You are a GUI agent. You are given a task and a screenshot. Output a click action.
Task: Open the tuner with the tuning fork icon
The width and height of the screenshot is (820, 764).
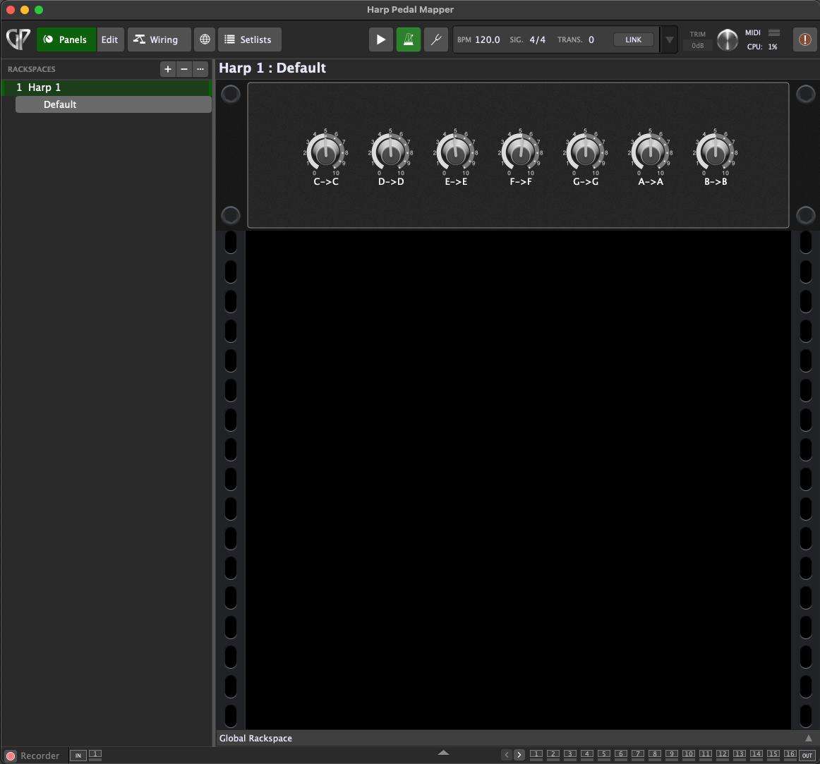(x=436, y=40)
